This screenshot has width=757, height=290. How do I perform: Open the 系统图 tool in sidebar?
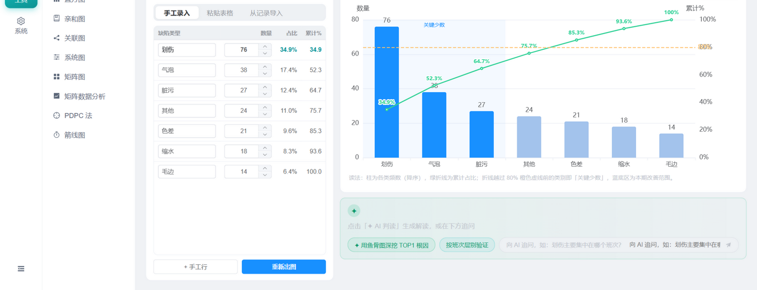coord(75,58)
